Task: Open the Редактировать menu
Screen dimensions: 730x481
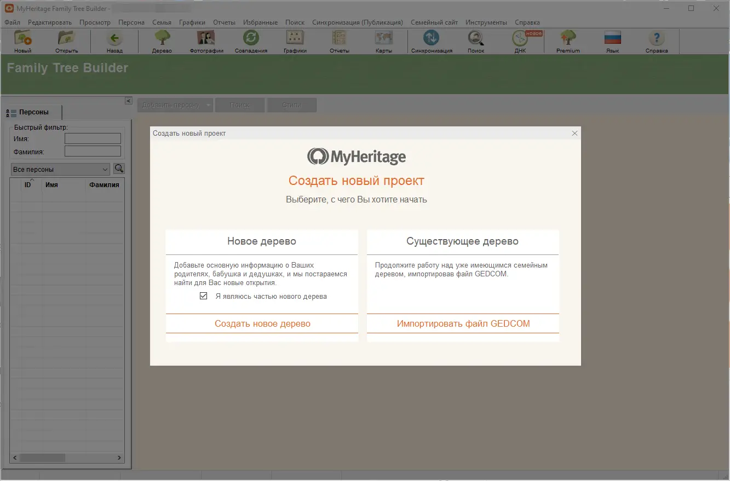Action: (50, 22)
